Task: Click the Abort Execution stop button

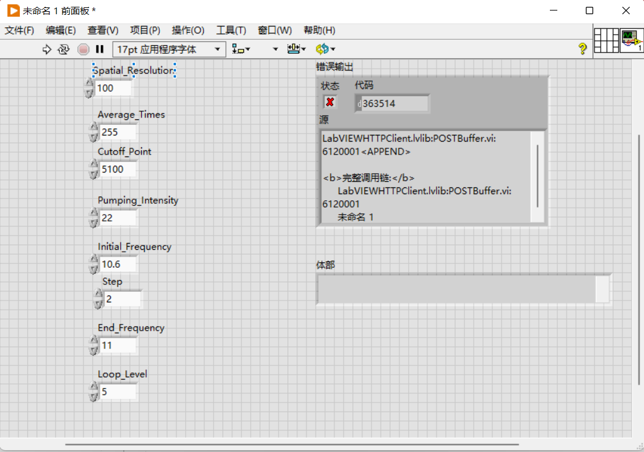Action: 83,49
